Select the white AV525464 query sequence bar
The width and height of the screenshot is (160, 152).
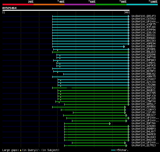click(x=66, y=10)
